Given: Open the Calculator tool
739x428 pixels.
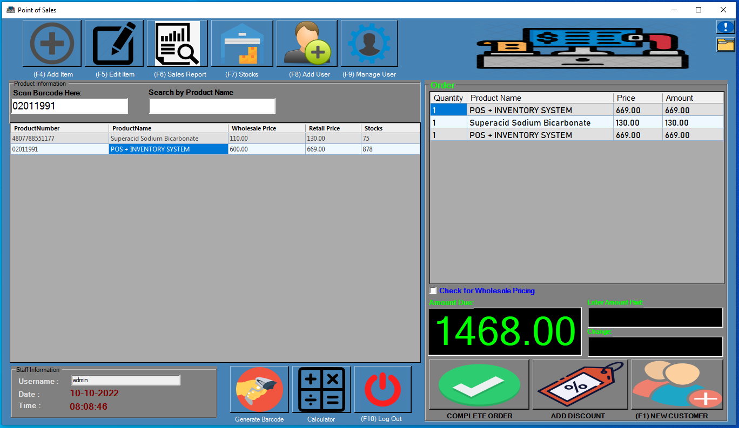Looking at the screenshot, I should point(321,389).
